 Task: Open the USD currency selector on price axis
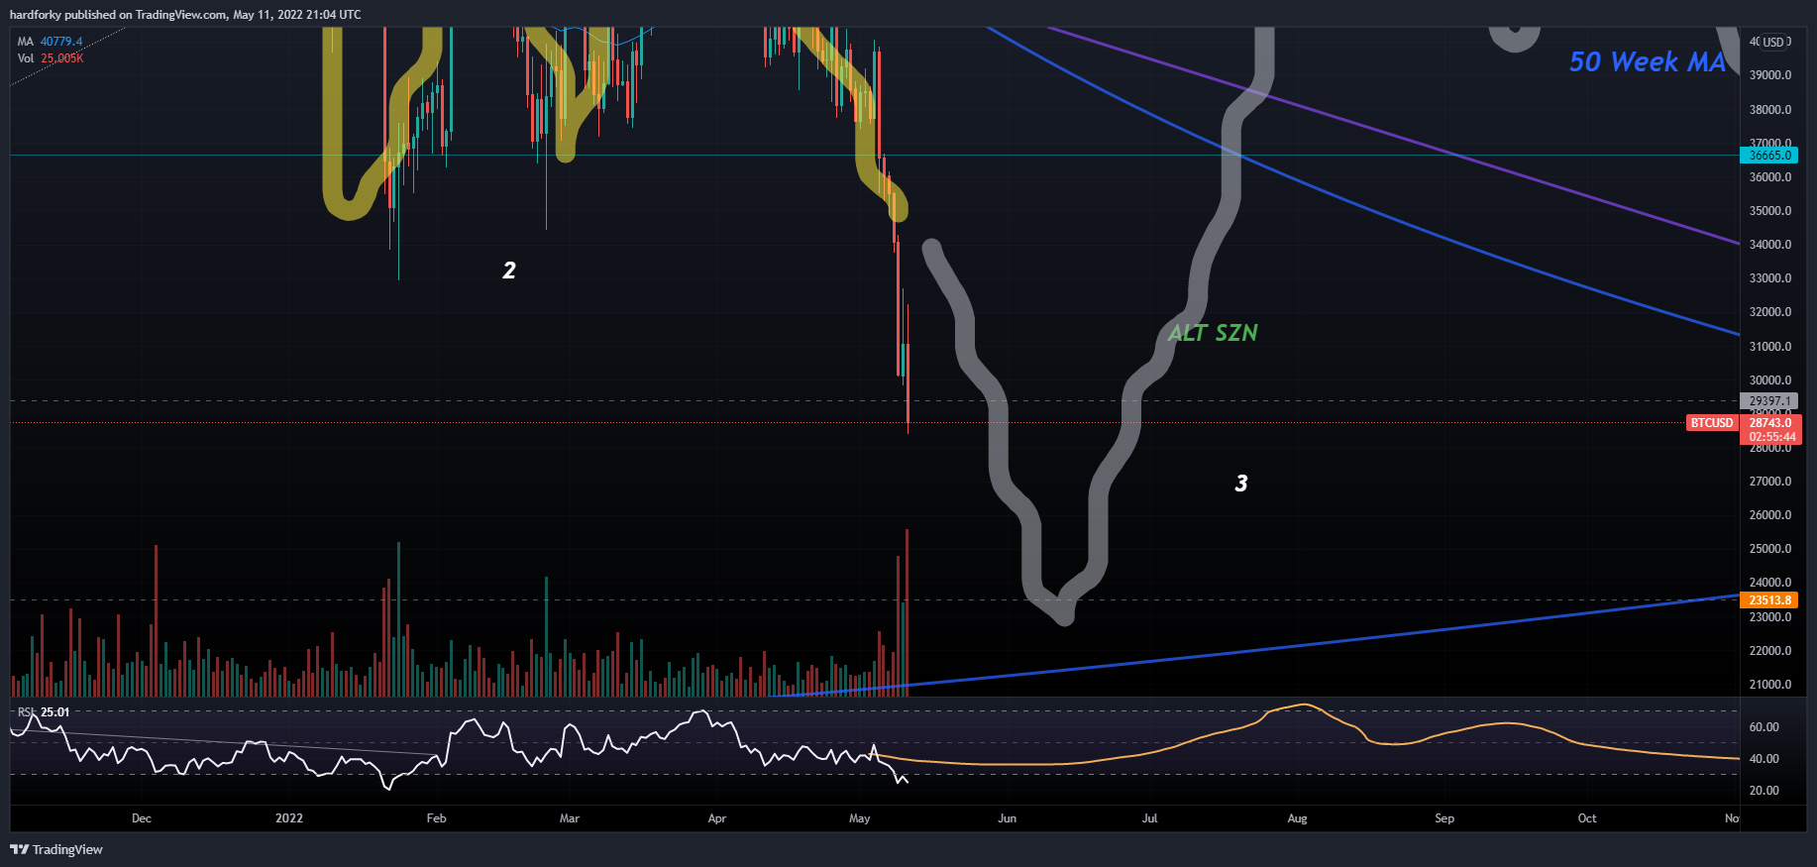pyautogui.click(x=1772, y=42)
